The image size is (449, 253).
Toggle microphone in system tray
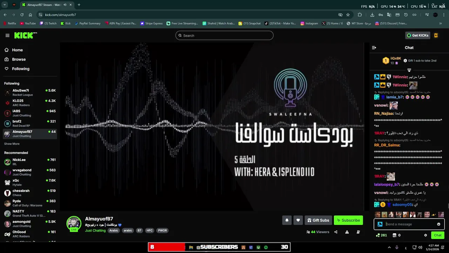tap(397, 247)
